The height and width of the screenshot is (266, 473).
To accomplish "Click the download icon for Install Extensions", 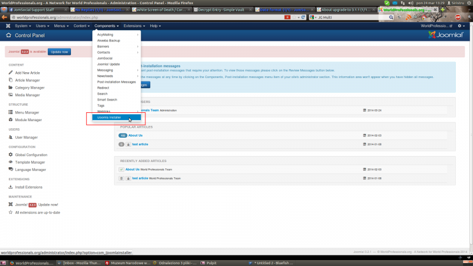I will pos(11,187).
